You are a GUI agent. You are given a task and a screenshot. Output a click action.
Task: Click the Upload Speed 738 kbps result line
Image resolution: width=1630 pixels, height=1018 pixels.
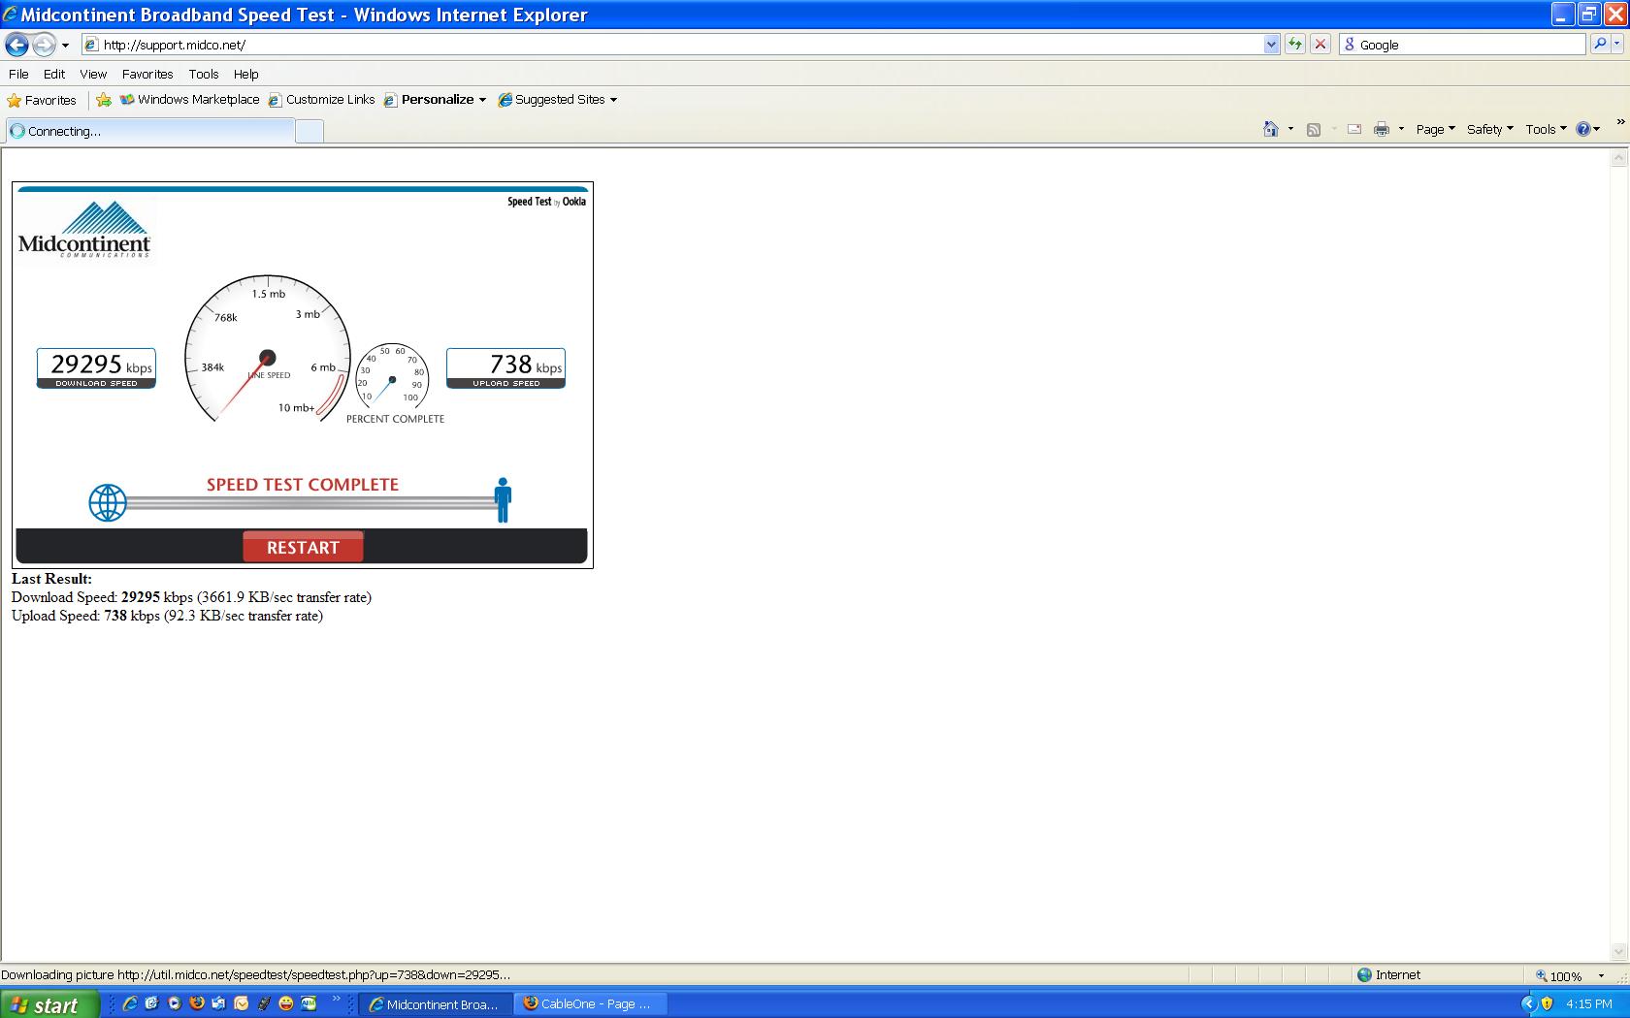[x=167, y=616]
